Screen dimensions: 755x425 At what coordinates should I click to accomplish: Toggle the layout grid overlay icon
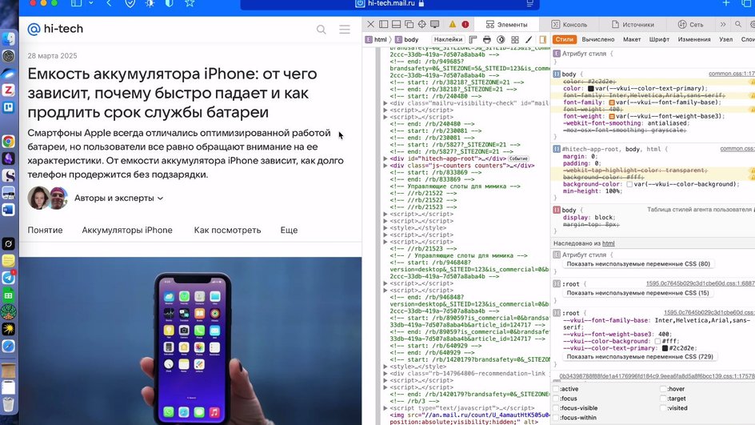515,39
